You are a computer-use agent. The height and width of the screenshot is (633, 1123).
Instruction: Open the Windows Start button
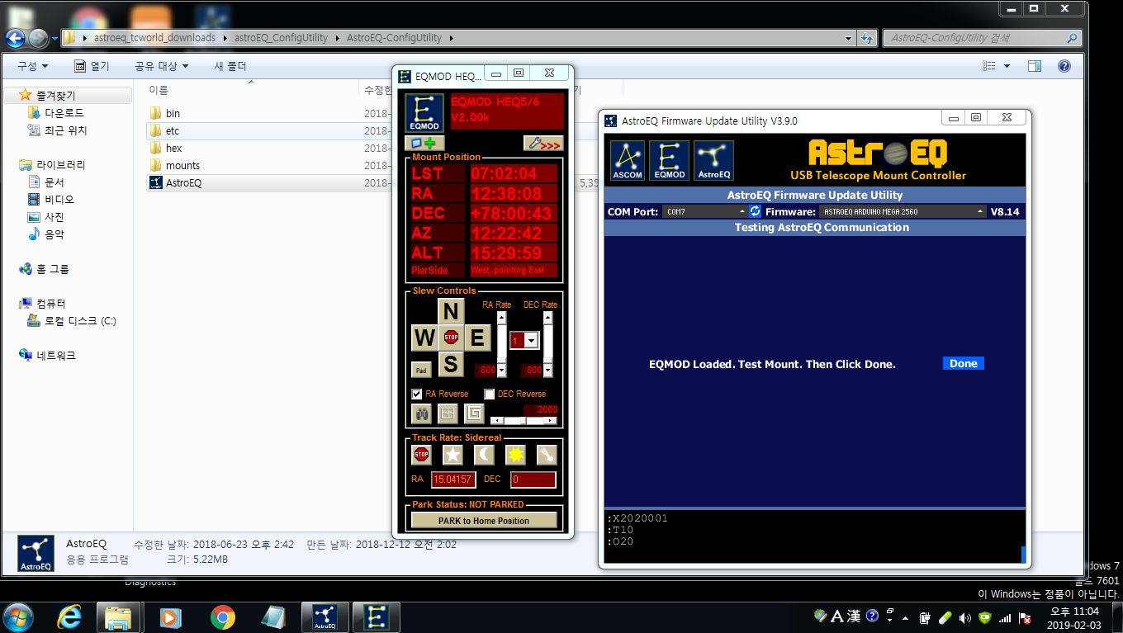point(18,616)
